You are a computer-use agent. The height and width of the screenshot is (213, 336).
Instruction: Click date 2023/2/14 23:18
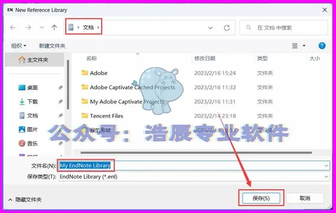tap(215, 116)
